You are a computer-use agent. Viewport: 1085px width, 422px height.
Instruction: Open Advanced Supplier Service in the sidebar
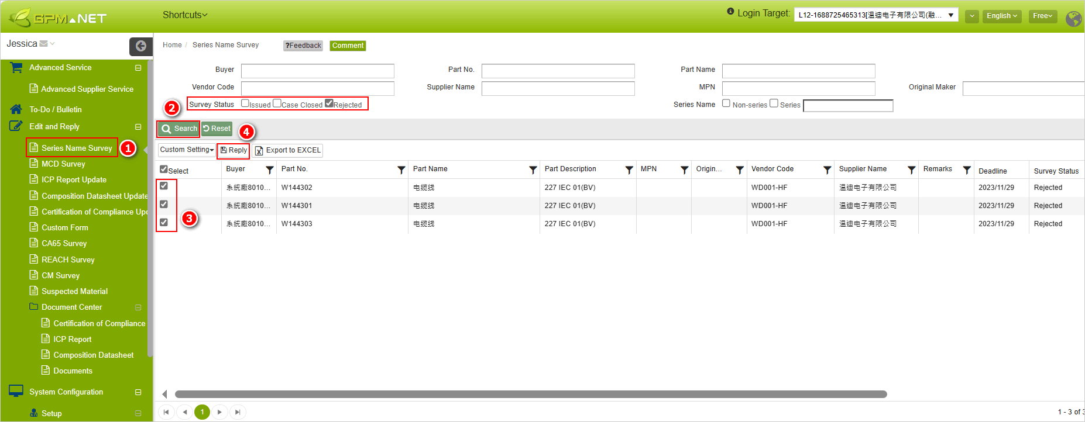87,89
